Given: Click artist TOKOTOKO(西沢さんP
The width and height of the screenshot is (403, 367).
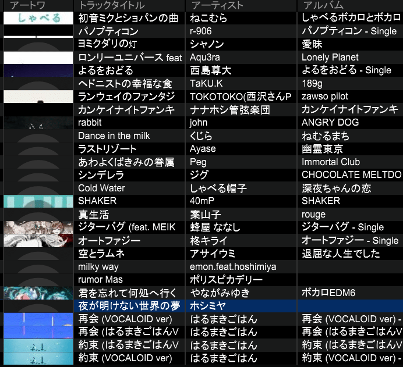Looking at the screenshot, I should (x=241, y=97).
